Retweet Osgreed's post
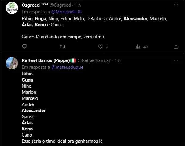This screenshot has width=185, height=146. (62, 46)
